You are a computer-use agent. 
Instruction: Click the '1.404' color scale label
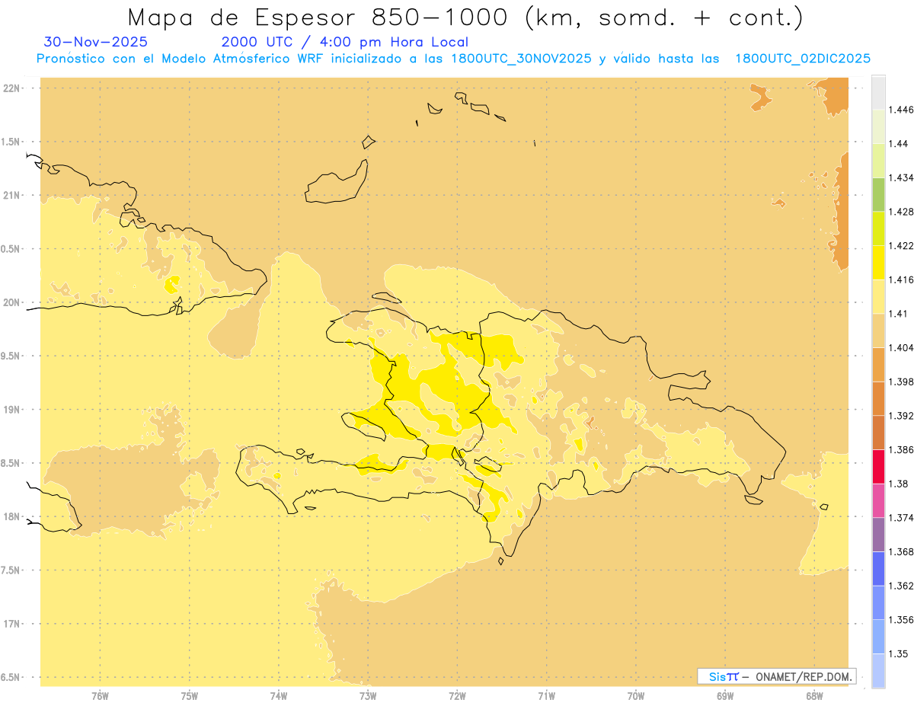click(900, 347)
